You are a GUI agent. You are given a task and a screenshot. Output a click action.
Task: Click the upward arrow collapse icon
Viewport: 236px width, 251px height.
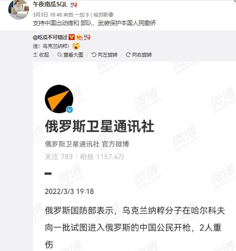tap(35, 55)
